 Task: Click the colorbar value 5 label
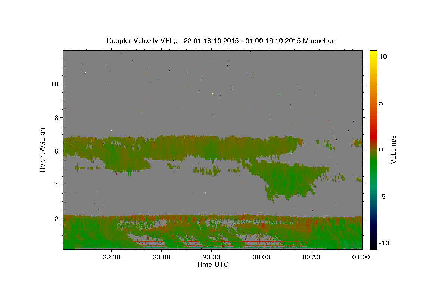[381, 103]
